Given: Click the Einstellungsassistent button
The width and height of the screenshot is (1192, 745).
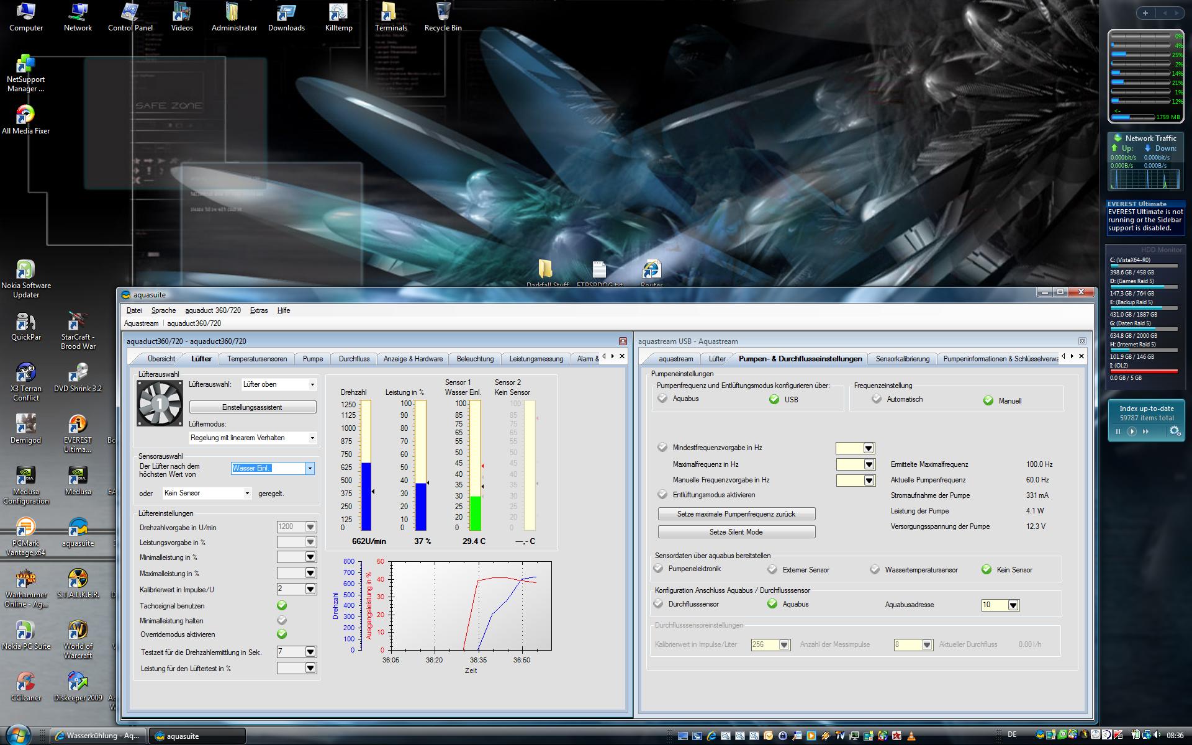Looking at the screenshot, I should point(252,407).
